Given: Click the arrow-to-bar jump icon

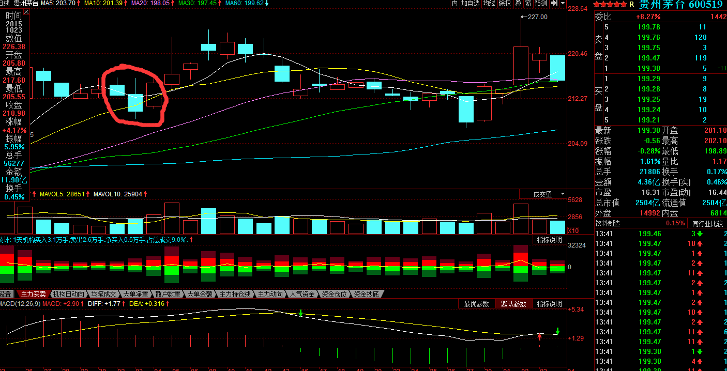Looking at the screenshot, I should 554,3.
